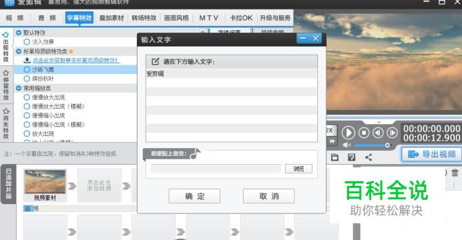Image resolution: width=462 pixels, height=240 pixels.
Task: Minimize the 输入文字 dialog
Action: (x=303, y=38)
